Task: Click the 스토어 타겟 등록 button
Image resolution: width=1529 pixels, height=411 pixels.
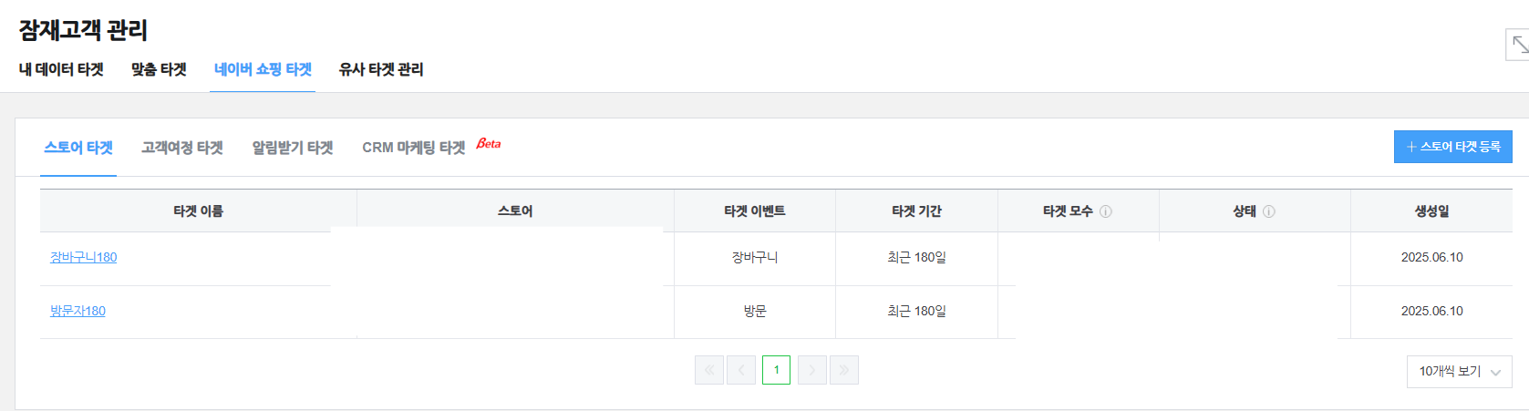Action: (1453, 147)
